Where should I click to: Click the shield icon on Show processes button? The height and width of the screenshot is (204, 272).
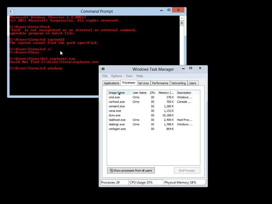pyautogui.click(x=111, y=171)
